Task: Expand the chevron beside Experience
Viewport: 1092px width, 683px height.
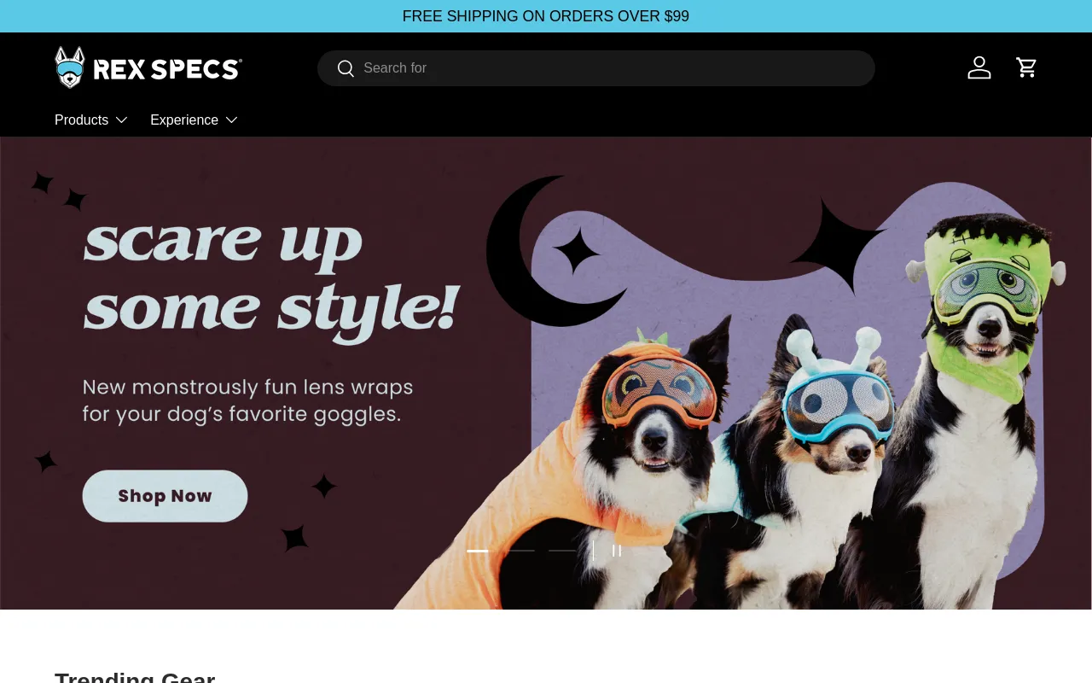Action: pos(231,120)
